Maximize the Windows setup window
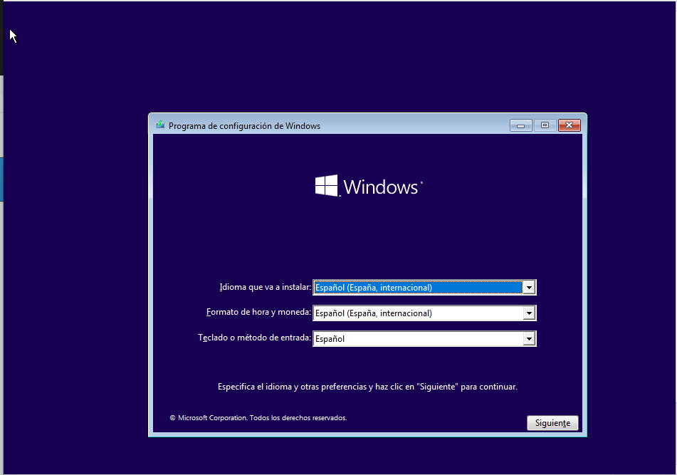 click(545, 125)
